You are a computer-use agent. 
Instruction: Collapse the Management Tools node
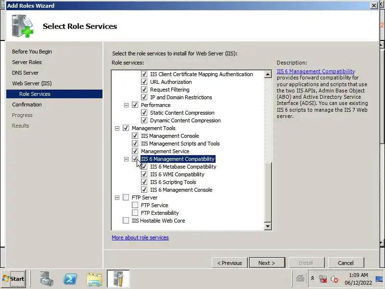pos(117,128)
